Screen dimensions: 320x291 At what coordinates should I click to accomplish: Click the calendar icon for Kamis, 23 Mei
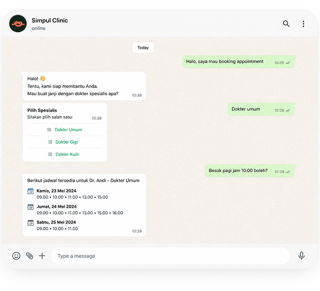click(31, 191)
